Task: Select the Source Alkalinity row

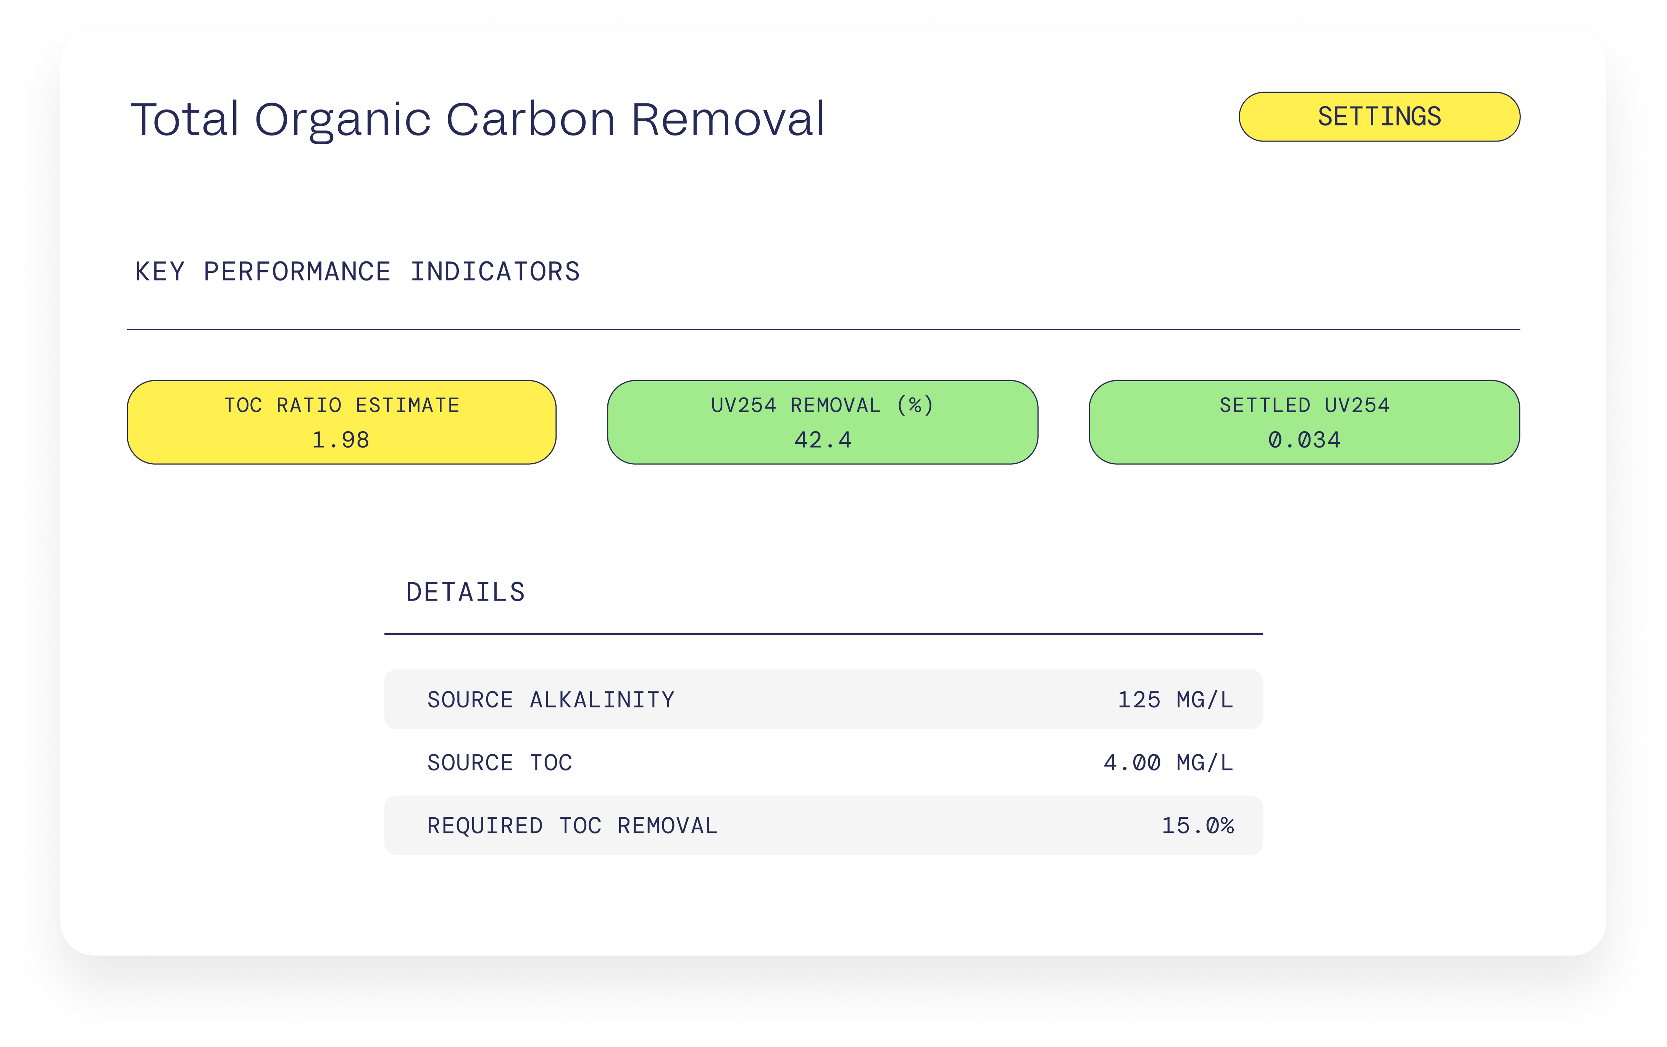Action: 822,699
